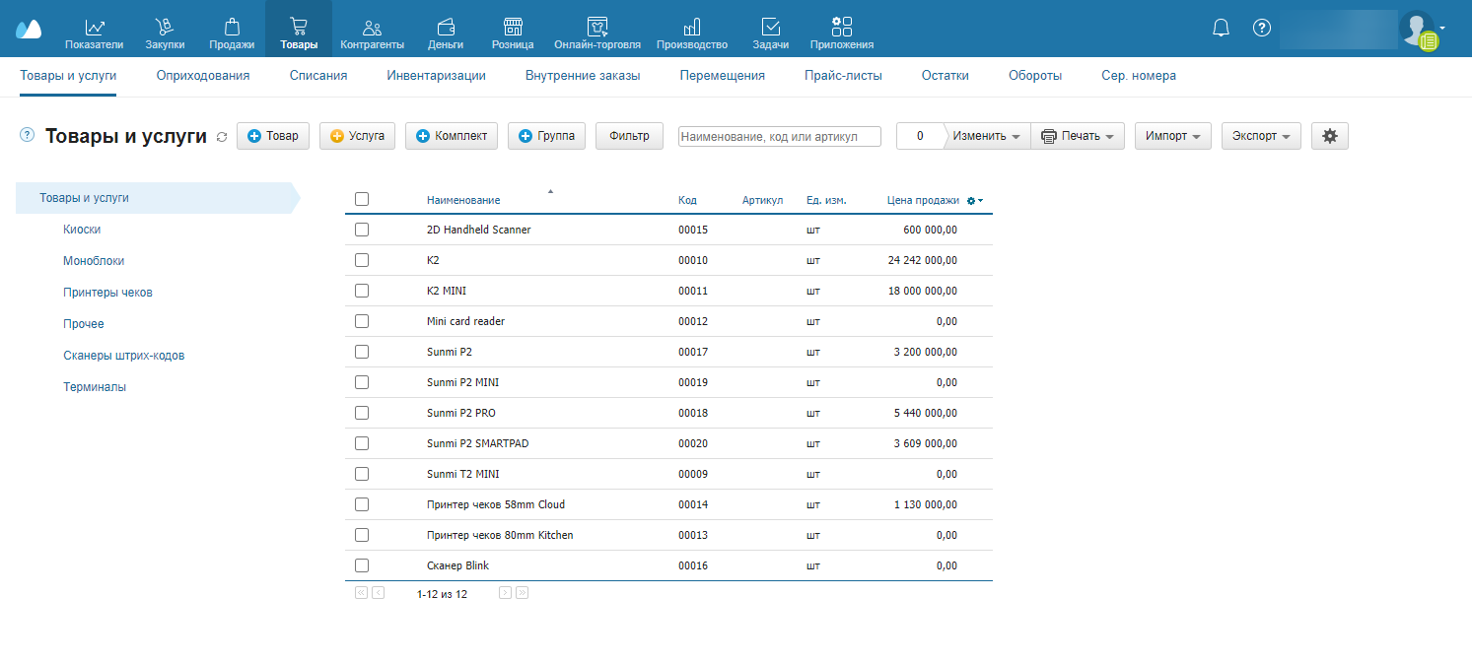The width and height of the screenshot is (1472, 663).
Task: Open the Sunmi P2 SMARTPAD item
Action: point(477,443)
